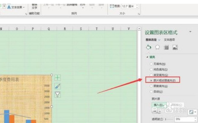This screenshot has width=198, height=123.
Task: Click the 插入(R) picture insert button
Action: (159, 105)
